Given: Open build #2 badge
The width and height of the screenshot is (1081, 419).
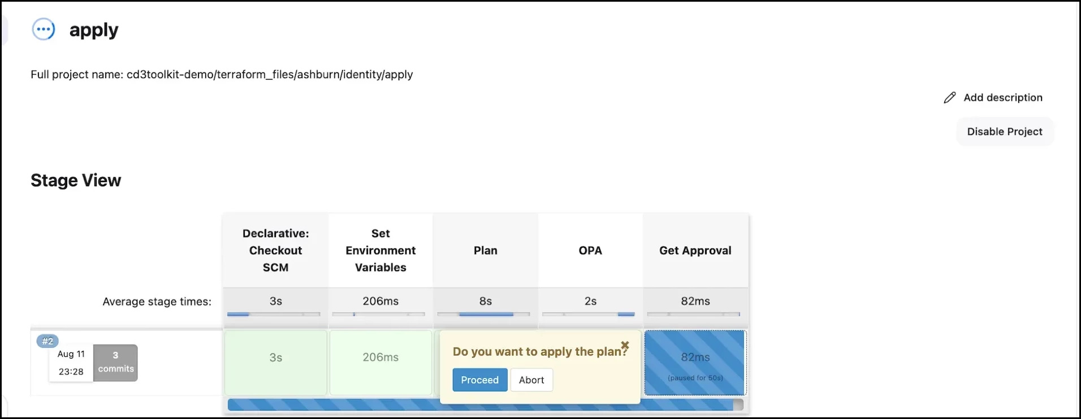Looking at the screenshot, I should coord(47,341).
